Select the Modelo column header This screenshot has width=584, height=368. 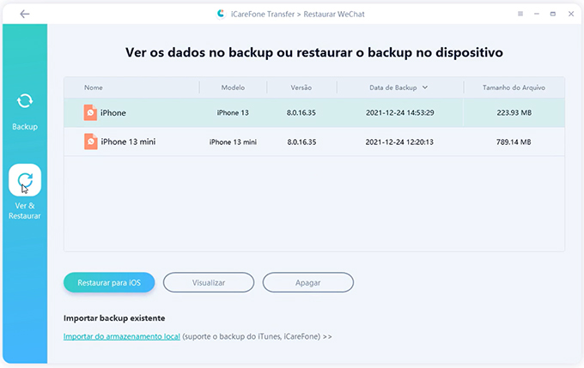(233, 87)
